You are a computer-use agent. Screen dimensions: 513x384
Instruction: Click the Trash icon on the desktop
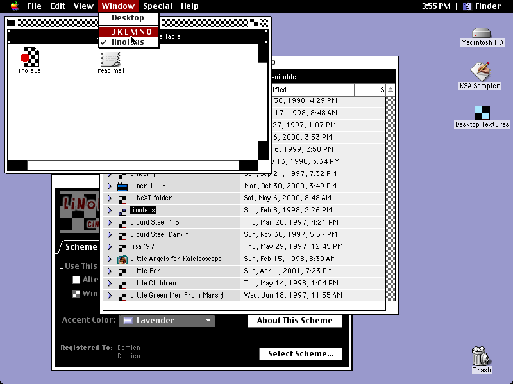[x=481, y=356]
